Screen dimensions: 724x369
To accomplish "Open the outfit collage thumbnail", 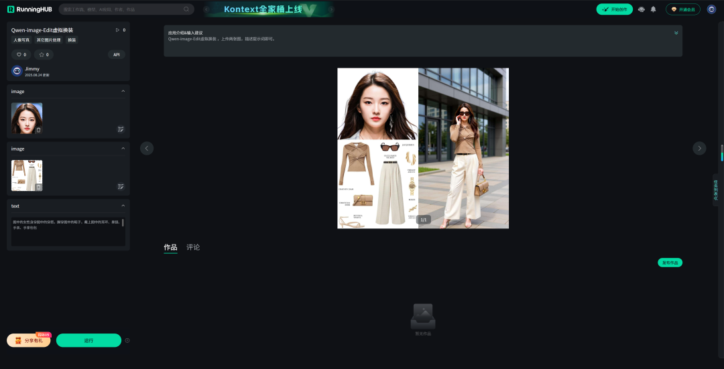I will 27,175.
